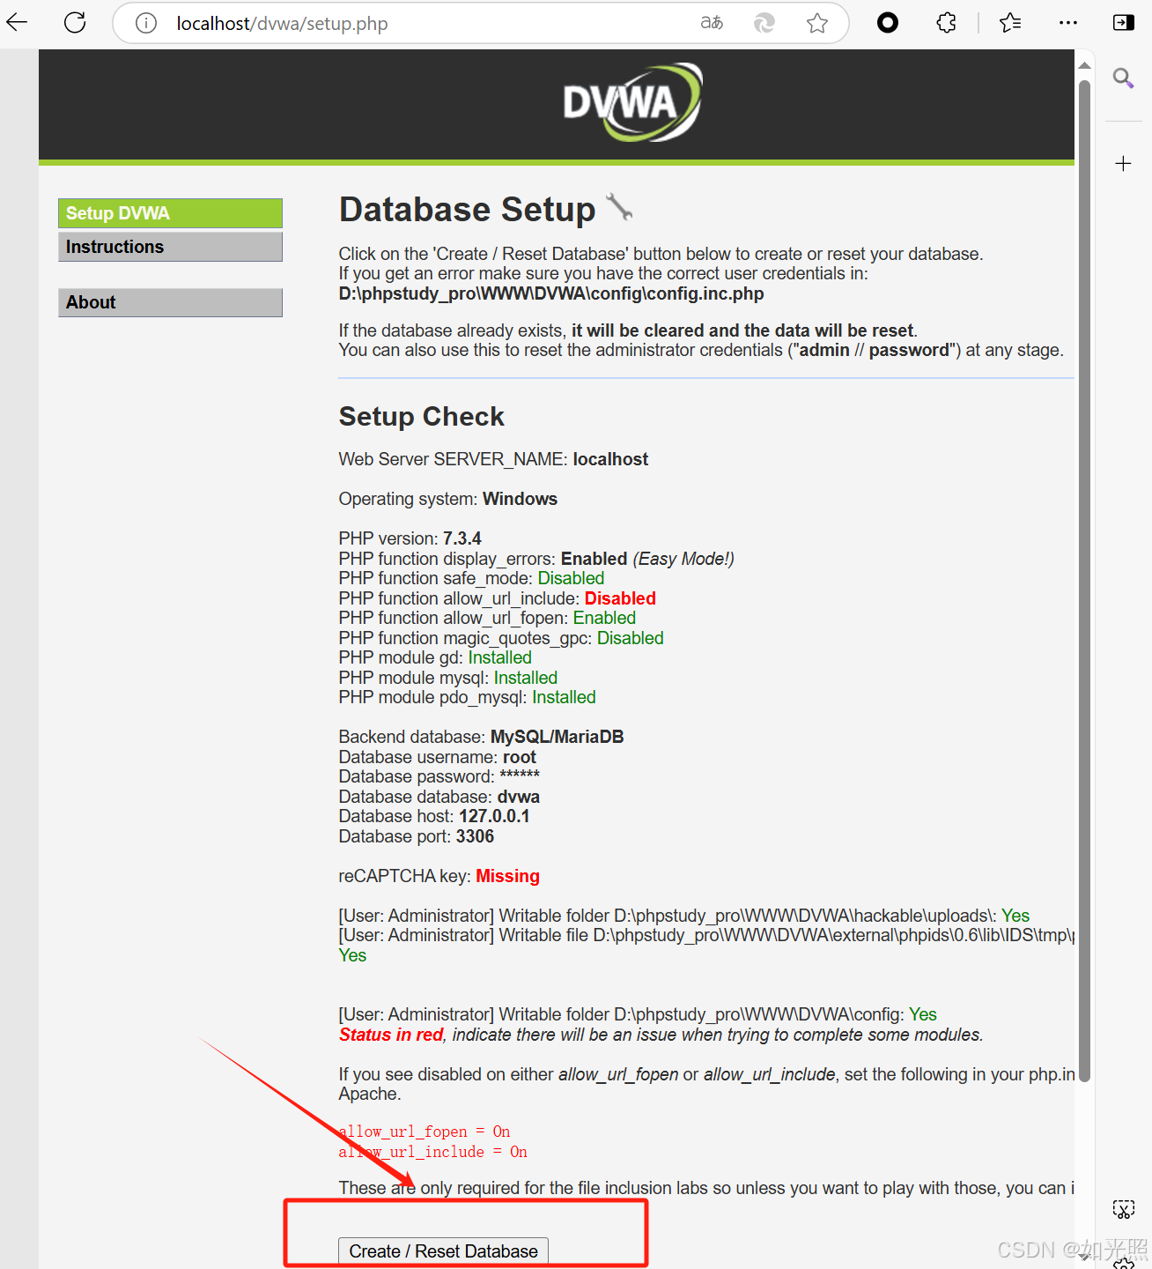Image resolution: width=1152 pixels, height=1269 pixels.
Task: Click the Edge Copilot swirl icon in address bar
Action: (764, 23)
